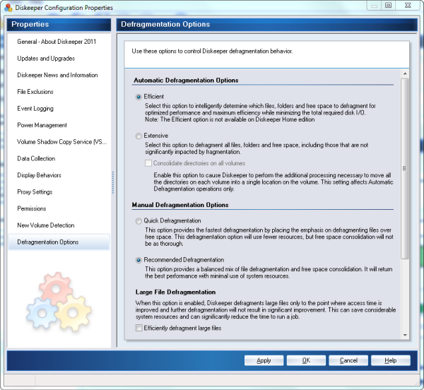Minimize the Diskeeper Configuration window
This screenshot has height=390, width=424.
point(375,6)
